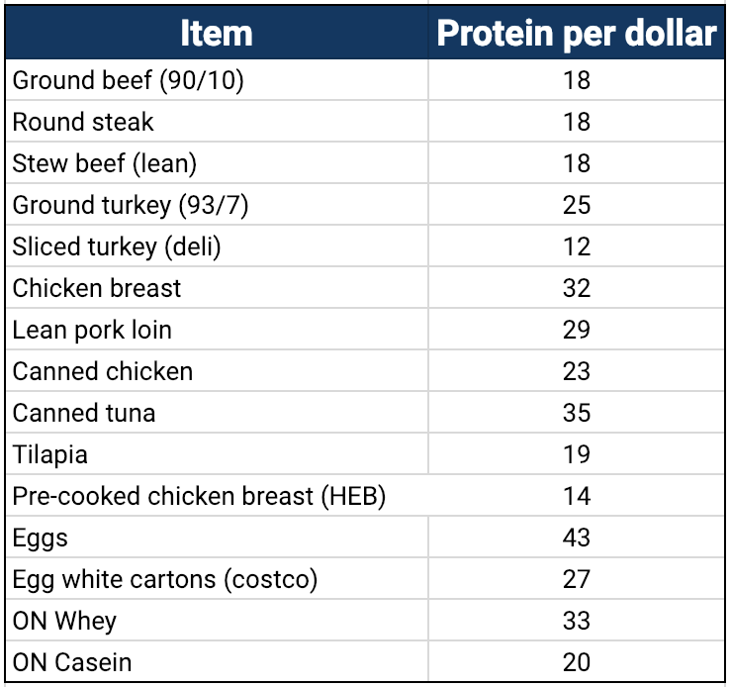
Task: Select the value 43 for Eggs
Action: [577, 538]
